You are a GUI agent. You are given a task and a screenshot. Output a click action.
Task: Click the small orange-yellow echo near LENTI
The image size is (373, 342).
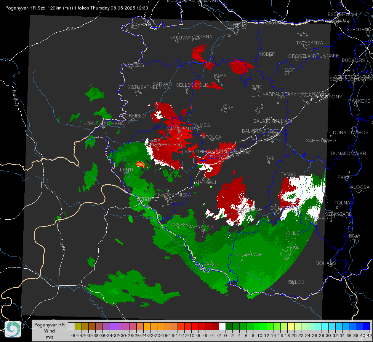tap(140, 164)
